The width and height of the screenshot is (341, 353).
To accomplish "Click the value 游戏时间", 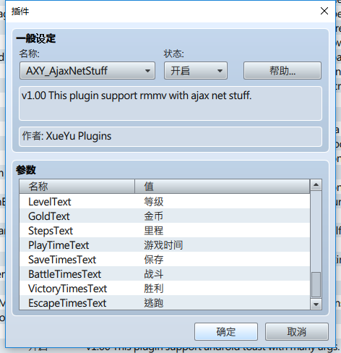I will (x=163, y=245).
